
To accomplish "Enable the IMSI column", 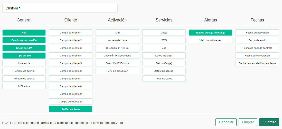I will tap(117, 33).
